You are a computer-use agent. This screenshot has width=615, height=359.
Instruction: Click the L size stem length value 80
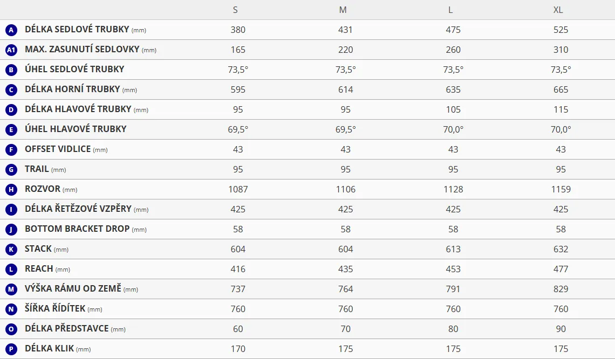coord(453,329)
